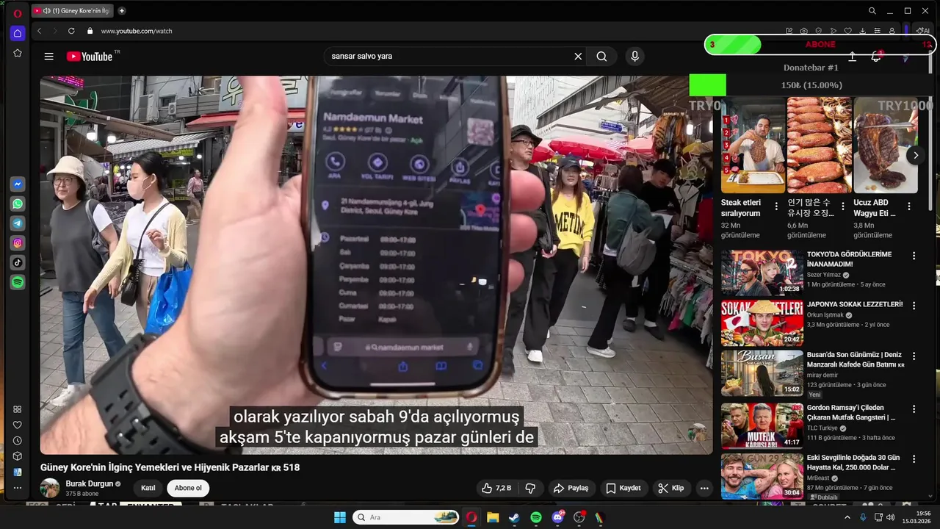The width and height of the screenshot is (940, 529).
Task: Start voice search with the microphone
Action: (x=634, y=57)
